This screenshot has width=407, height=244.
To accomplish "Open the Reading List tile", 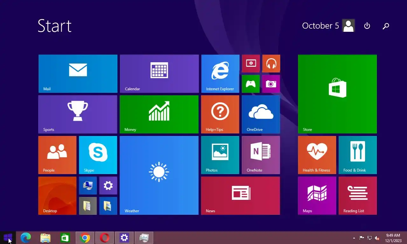I will point(358,196).
